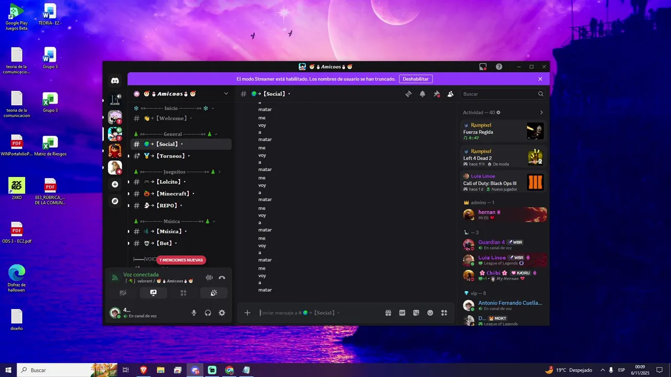The height and width of the screenshot is (377, 671).
Task: Expand Amicoos server dropdown menu
Action: 226,94
